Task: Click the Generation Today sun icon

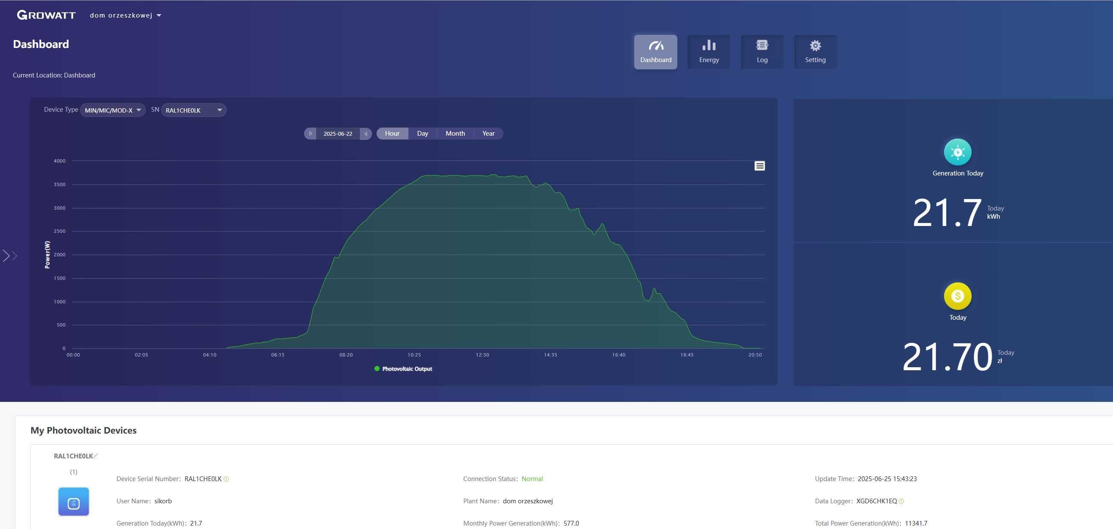Action: 957,152
